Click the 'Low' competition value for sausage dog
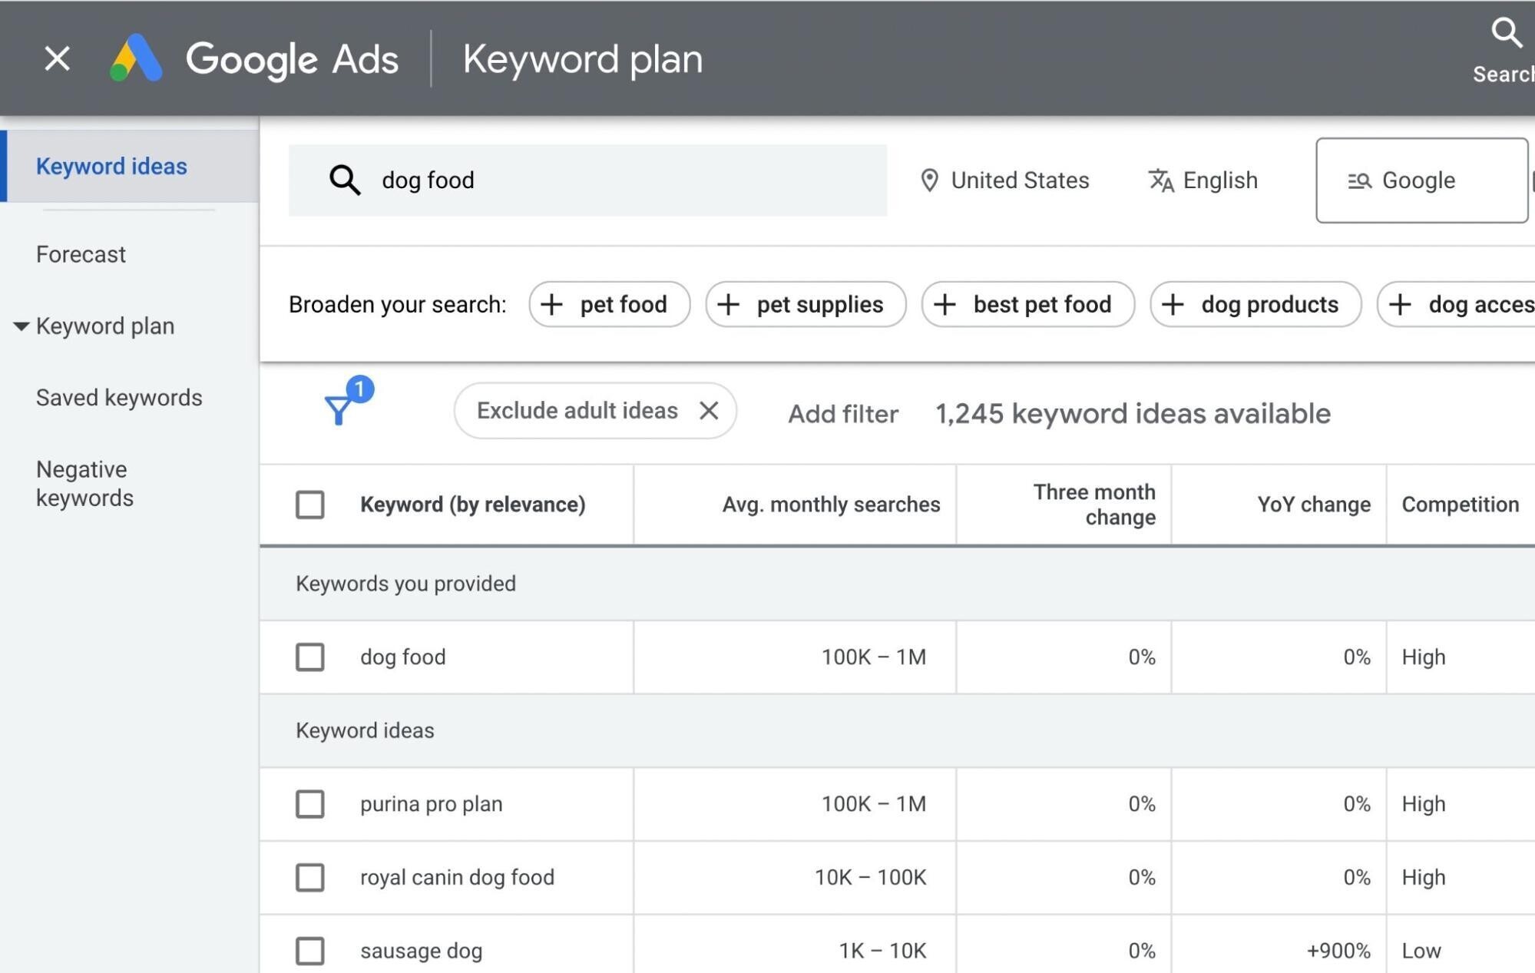The width and height of the screenshot is (1535, 973). (1421, 951)
